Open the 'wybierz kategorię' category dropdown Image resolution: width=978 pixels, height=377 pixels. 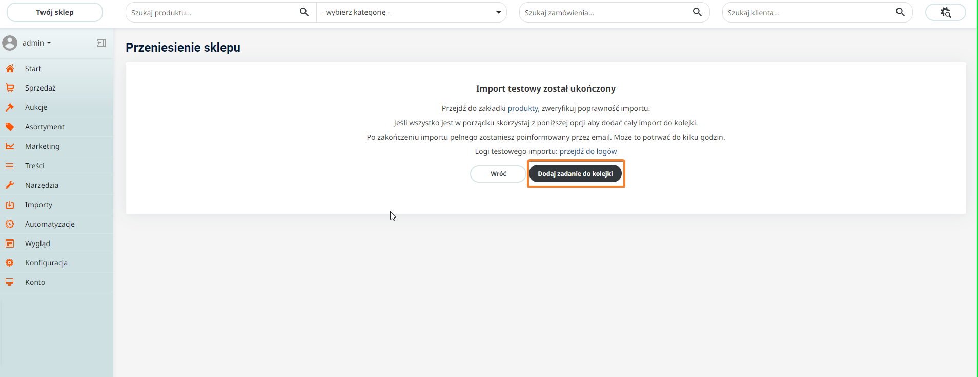(x=412, y=12)
